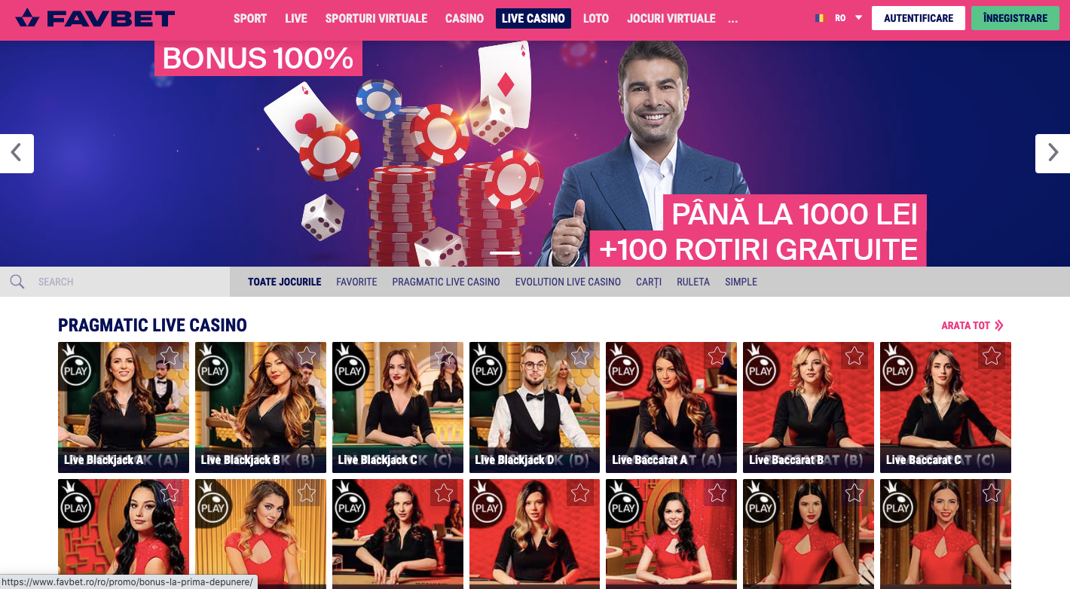The width and height of the screenshot is (1070, 589).
Task: Click the Pragmatic Play badge on Live Blackjack C
Action: (x=350, y=368)
